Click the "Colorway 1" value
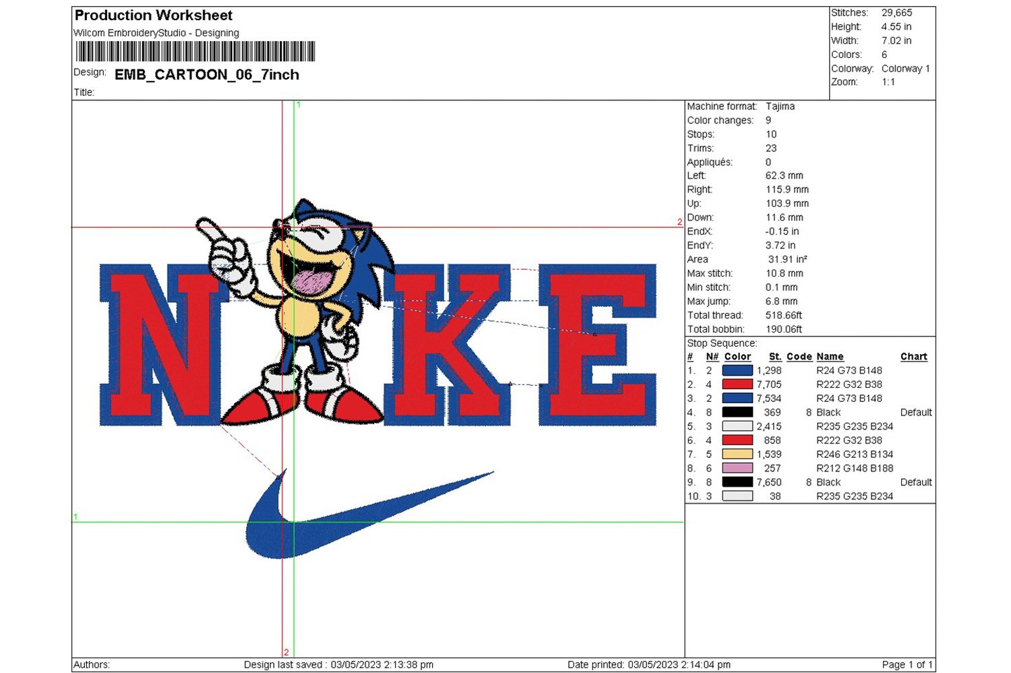1011x673 pixels. 905,69
